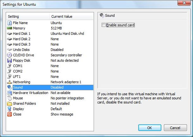Select the Undo Disks setting
The width and height of the screenshot is (193, 137).
(x=21, y=50)
